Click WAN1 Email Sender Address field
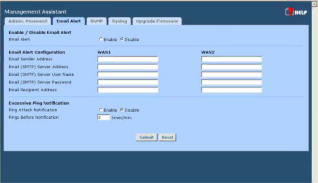Screen dimensions: 318x183 click(x=128, y=59)
